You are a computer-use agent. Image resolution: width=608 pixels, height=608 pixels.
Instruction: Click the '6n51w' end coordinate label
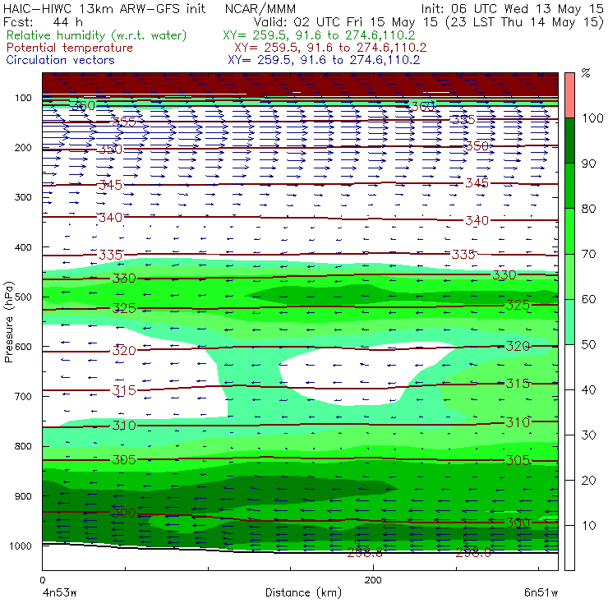pyautogui.click(x=541, y=592)
